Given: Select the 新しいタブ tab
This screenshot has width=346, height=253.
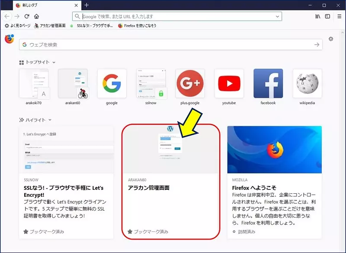Looking at the screenshot, I should click(x=47, y=5).
